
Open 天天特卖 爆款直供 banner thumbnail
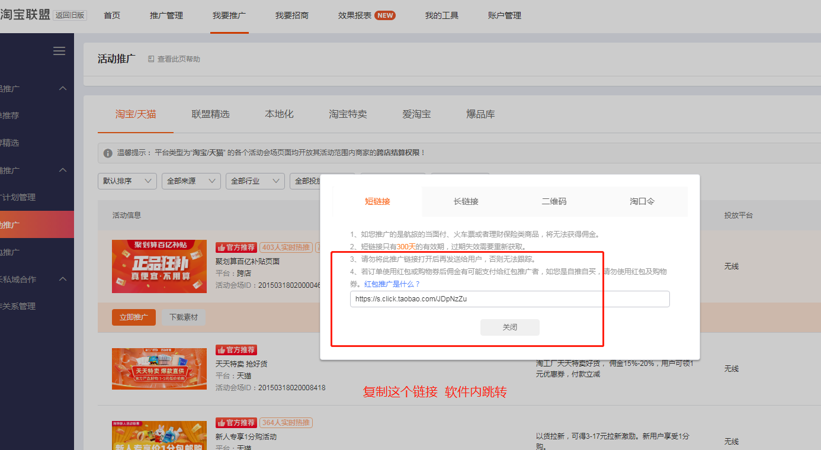click(159, 369)
